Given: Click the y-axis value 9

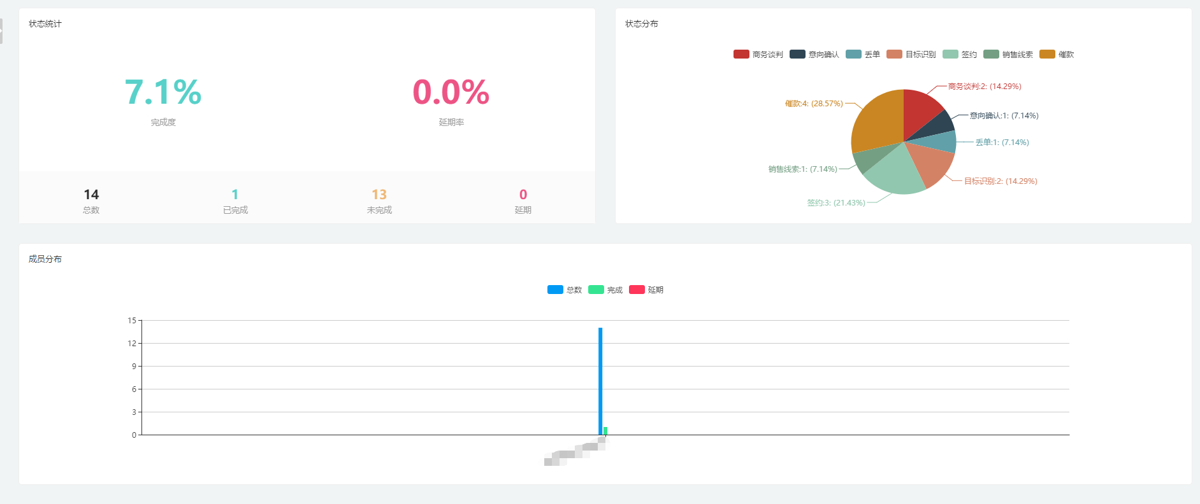Looking at the screenshot, I should pos(134,366).
